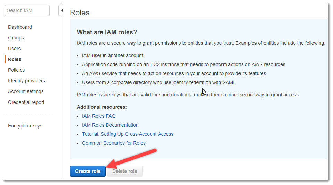The image size is (333, 185).
Task: Click the "Additional resources:" label
Action: (101, 107)
